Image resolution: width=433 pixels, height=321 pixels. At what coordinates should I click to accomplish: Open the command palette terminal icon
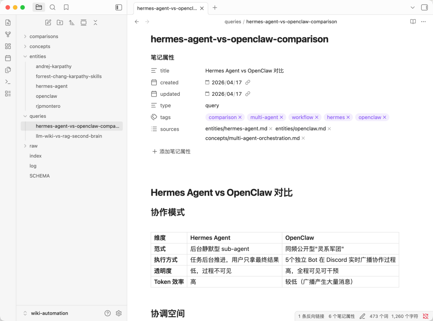tap(8, 82)
